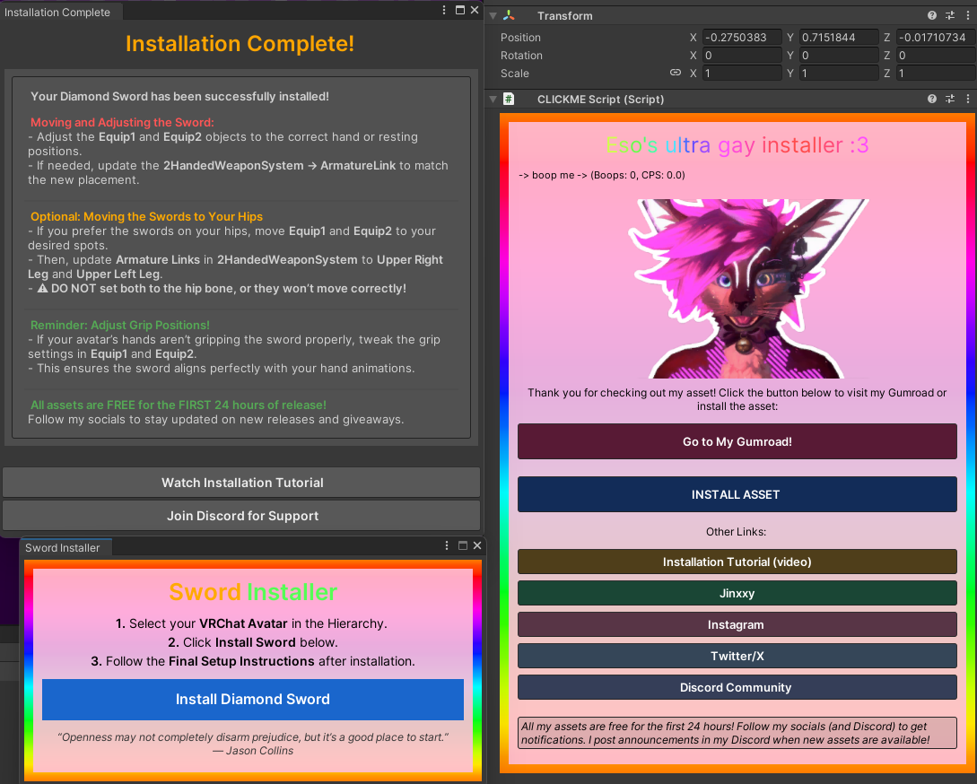Open Installation Complete window three-dot menu
Viewport: 977px width, 784px height.
(x=443, y=10)
